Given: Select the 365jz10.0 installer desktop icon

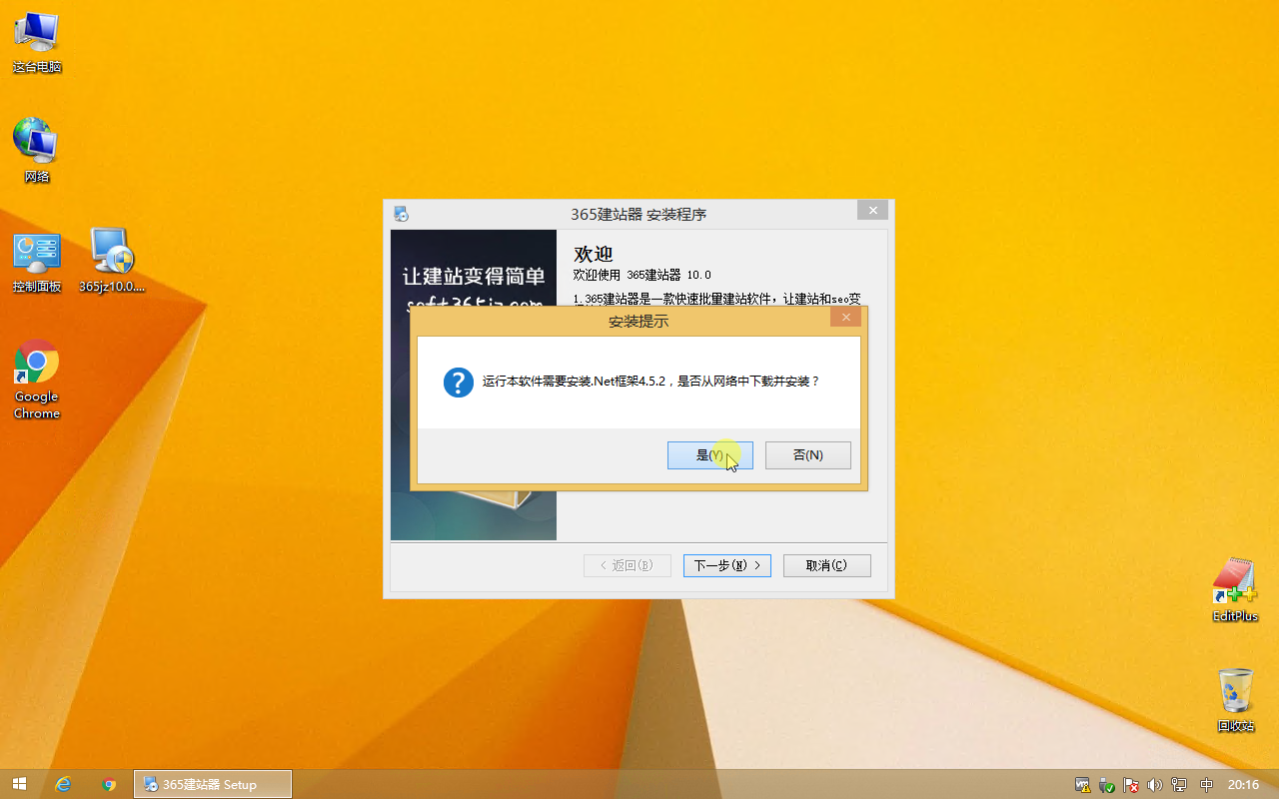Looking at the screenshot, I should 112,262.
